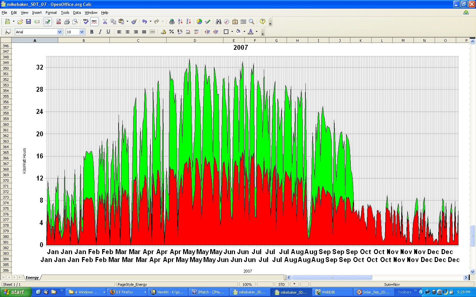The height and width of the screenshot is (297, 476).
Task: Expand the font size dropdown
Action: coord(82,32)
